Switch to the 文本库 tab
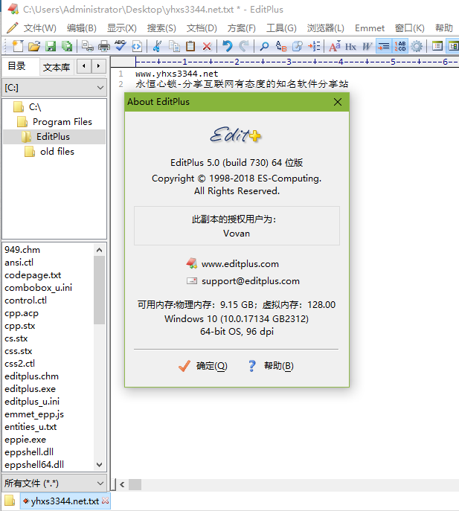The height and width of the screenshot is (511, 459). pos(57,67)
